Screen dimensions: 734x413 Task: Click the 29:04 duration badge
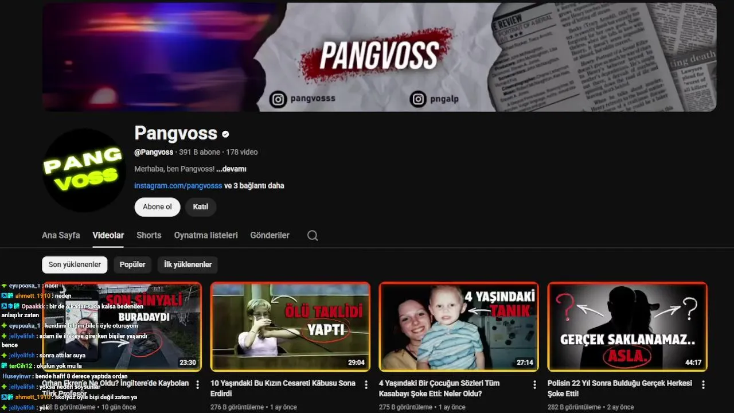(x=356, y=363)
